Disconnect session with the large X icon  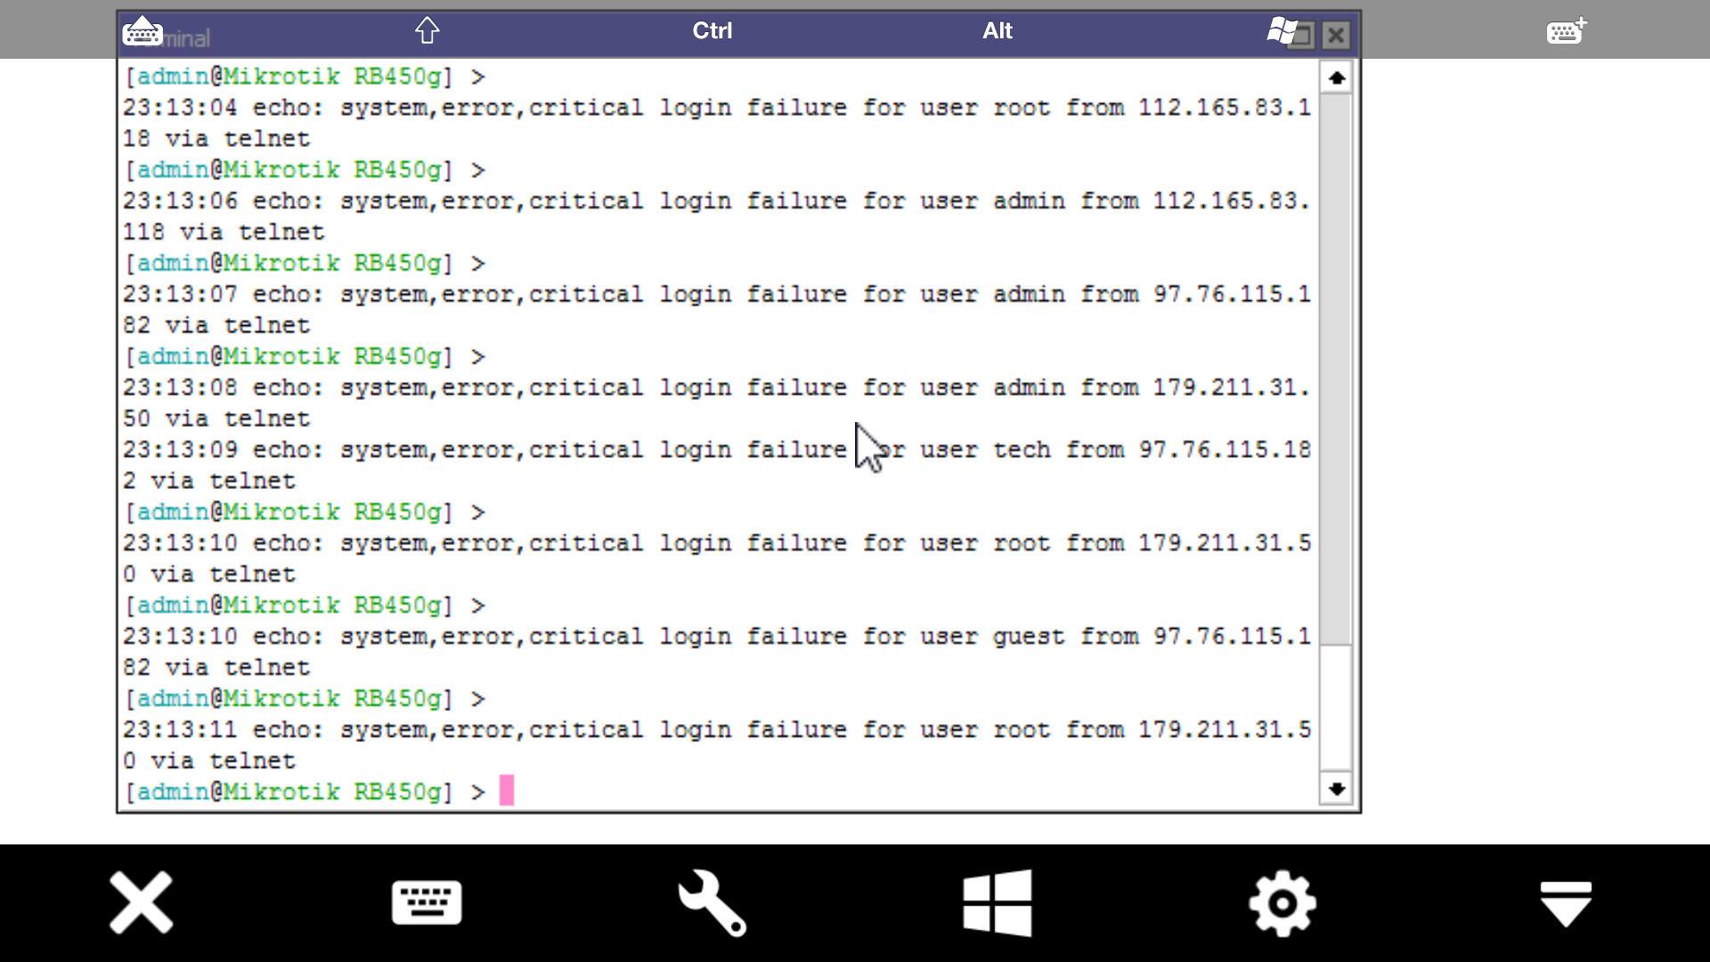pos(142,902)
